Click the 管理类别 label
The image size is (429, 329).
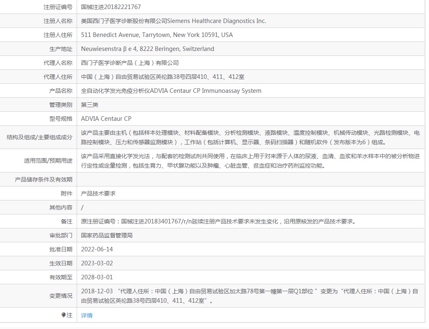(x=61, y=105)
